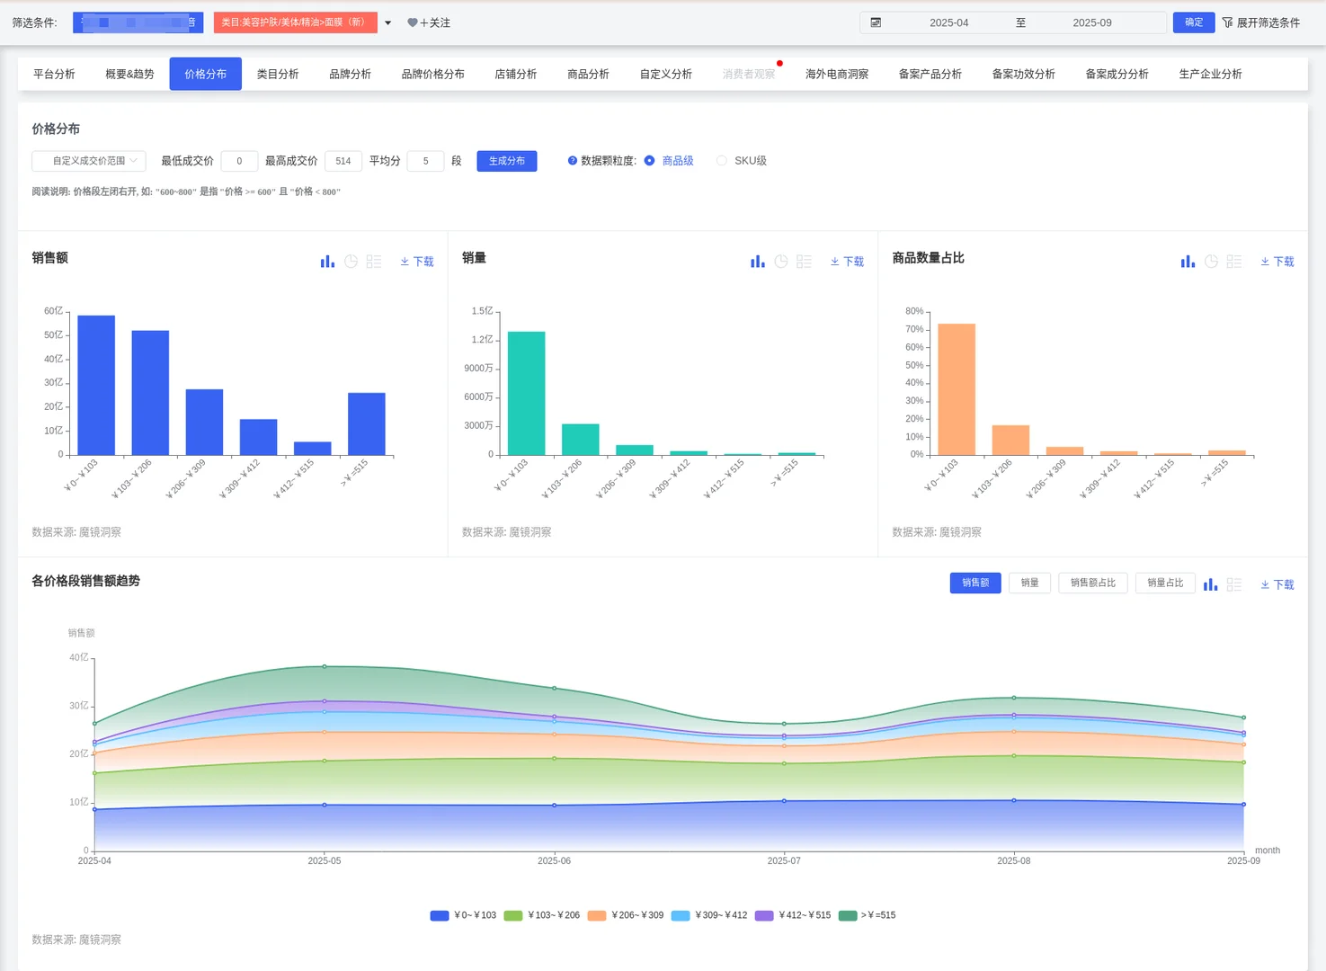The height and width of the screenshot is (971, 1326).
Task: Select 销量 metric for trend chart
Action: [x=1030, y=583]
